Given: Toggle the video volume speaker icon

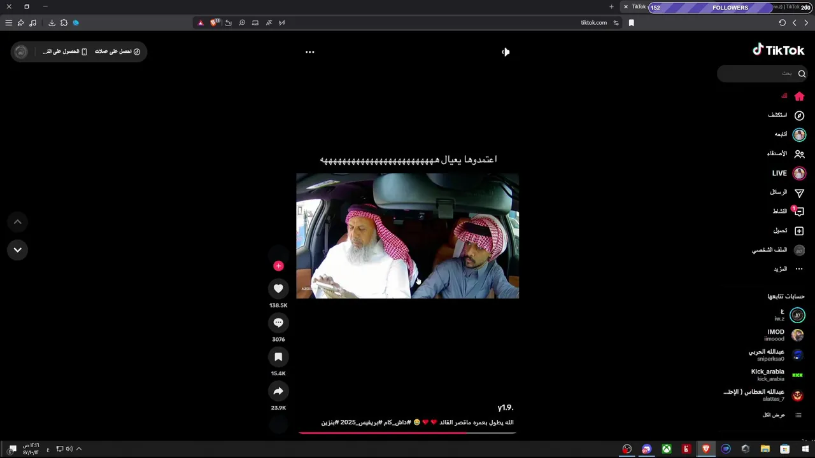Looking at the screenshot, I should (x=506, y=52).
